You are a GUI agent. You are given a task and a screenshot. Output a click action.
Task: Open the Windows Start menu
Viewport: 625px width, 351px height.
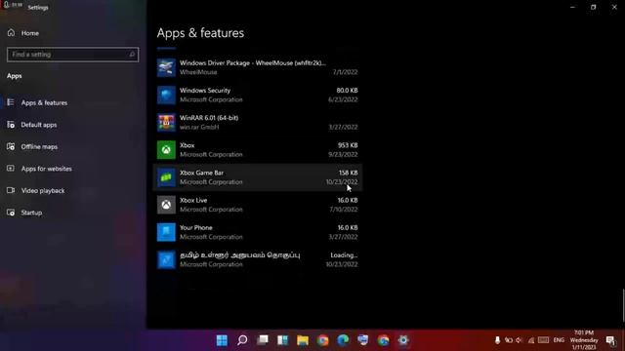222,340
